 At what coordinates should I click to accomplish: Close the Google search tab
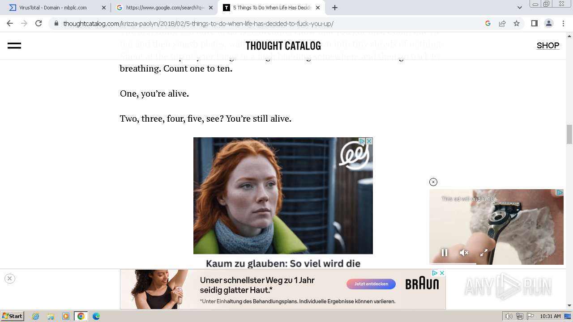click(211, 8)
